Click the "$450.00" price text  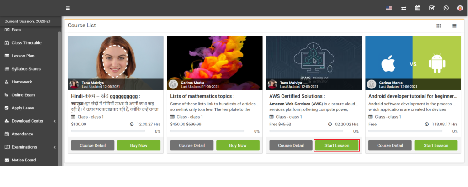178,124
